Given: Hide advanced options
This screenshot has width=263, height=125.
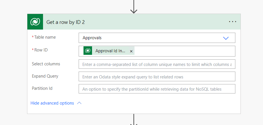Looking at the screenshot, I should pos(52,103).
